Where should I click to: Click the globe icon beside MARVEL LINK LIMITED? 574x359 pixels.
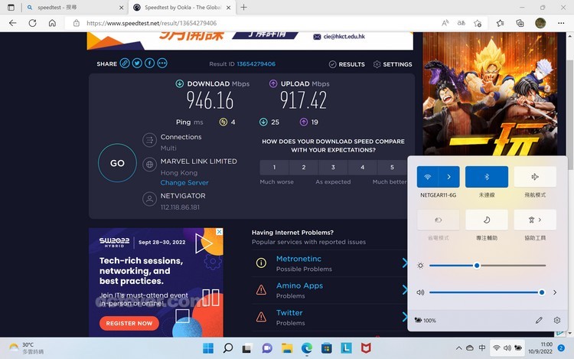149,165
